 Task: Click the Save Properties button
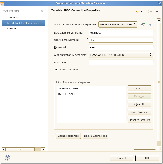139,112
